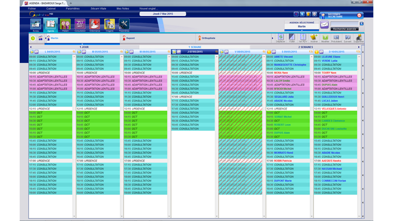
Task: Open the Ordonnance module
Action: coord(95,25)
